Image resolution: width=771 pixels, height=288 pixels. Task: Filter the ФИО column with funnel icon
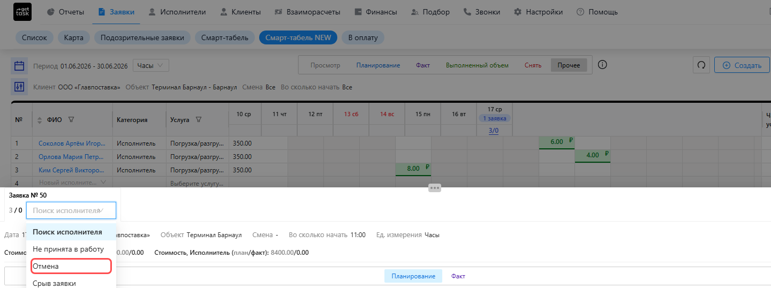point(71,120)
